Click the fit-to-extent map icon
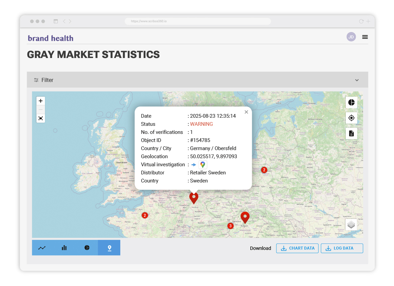Screen dimensions: 394x286 click(41, 118)
